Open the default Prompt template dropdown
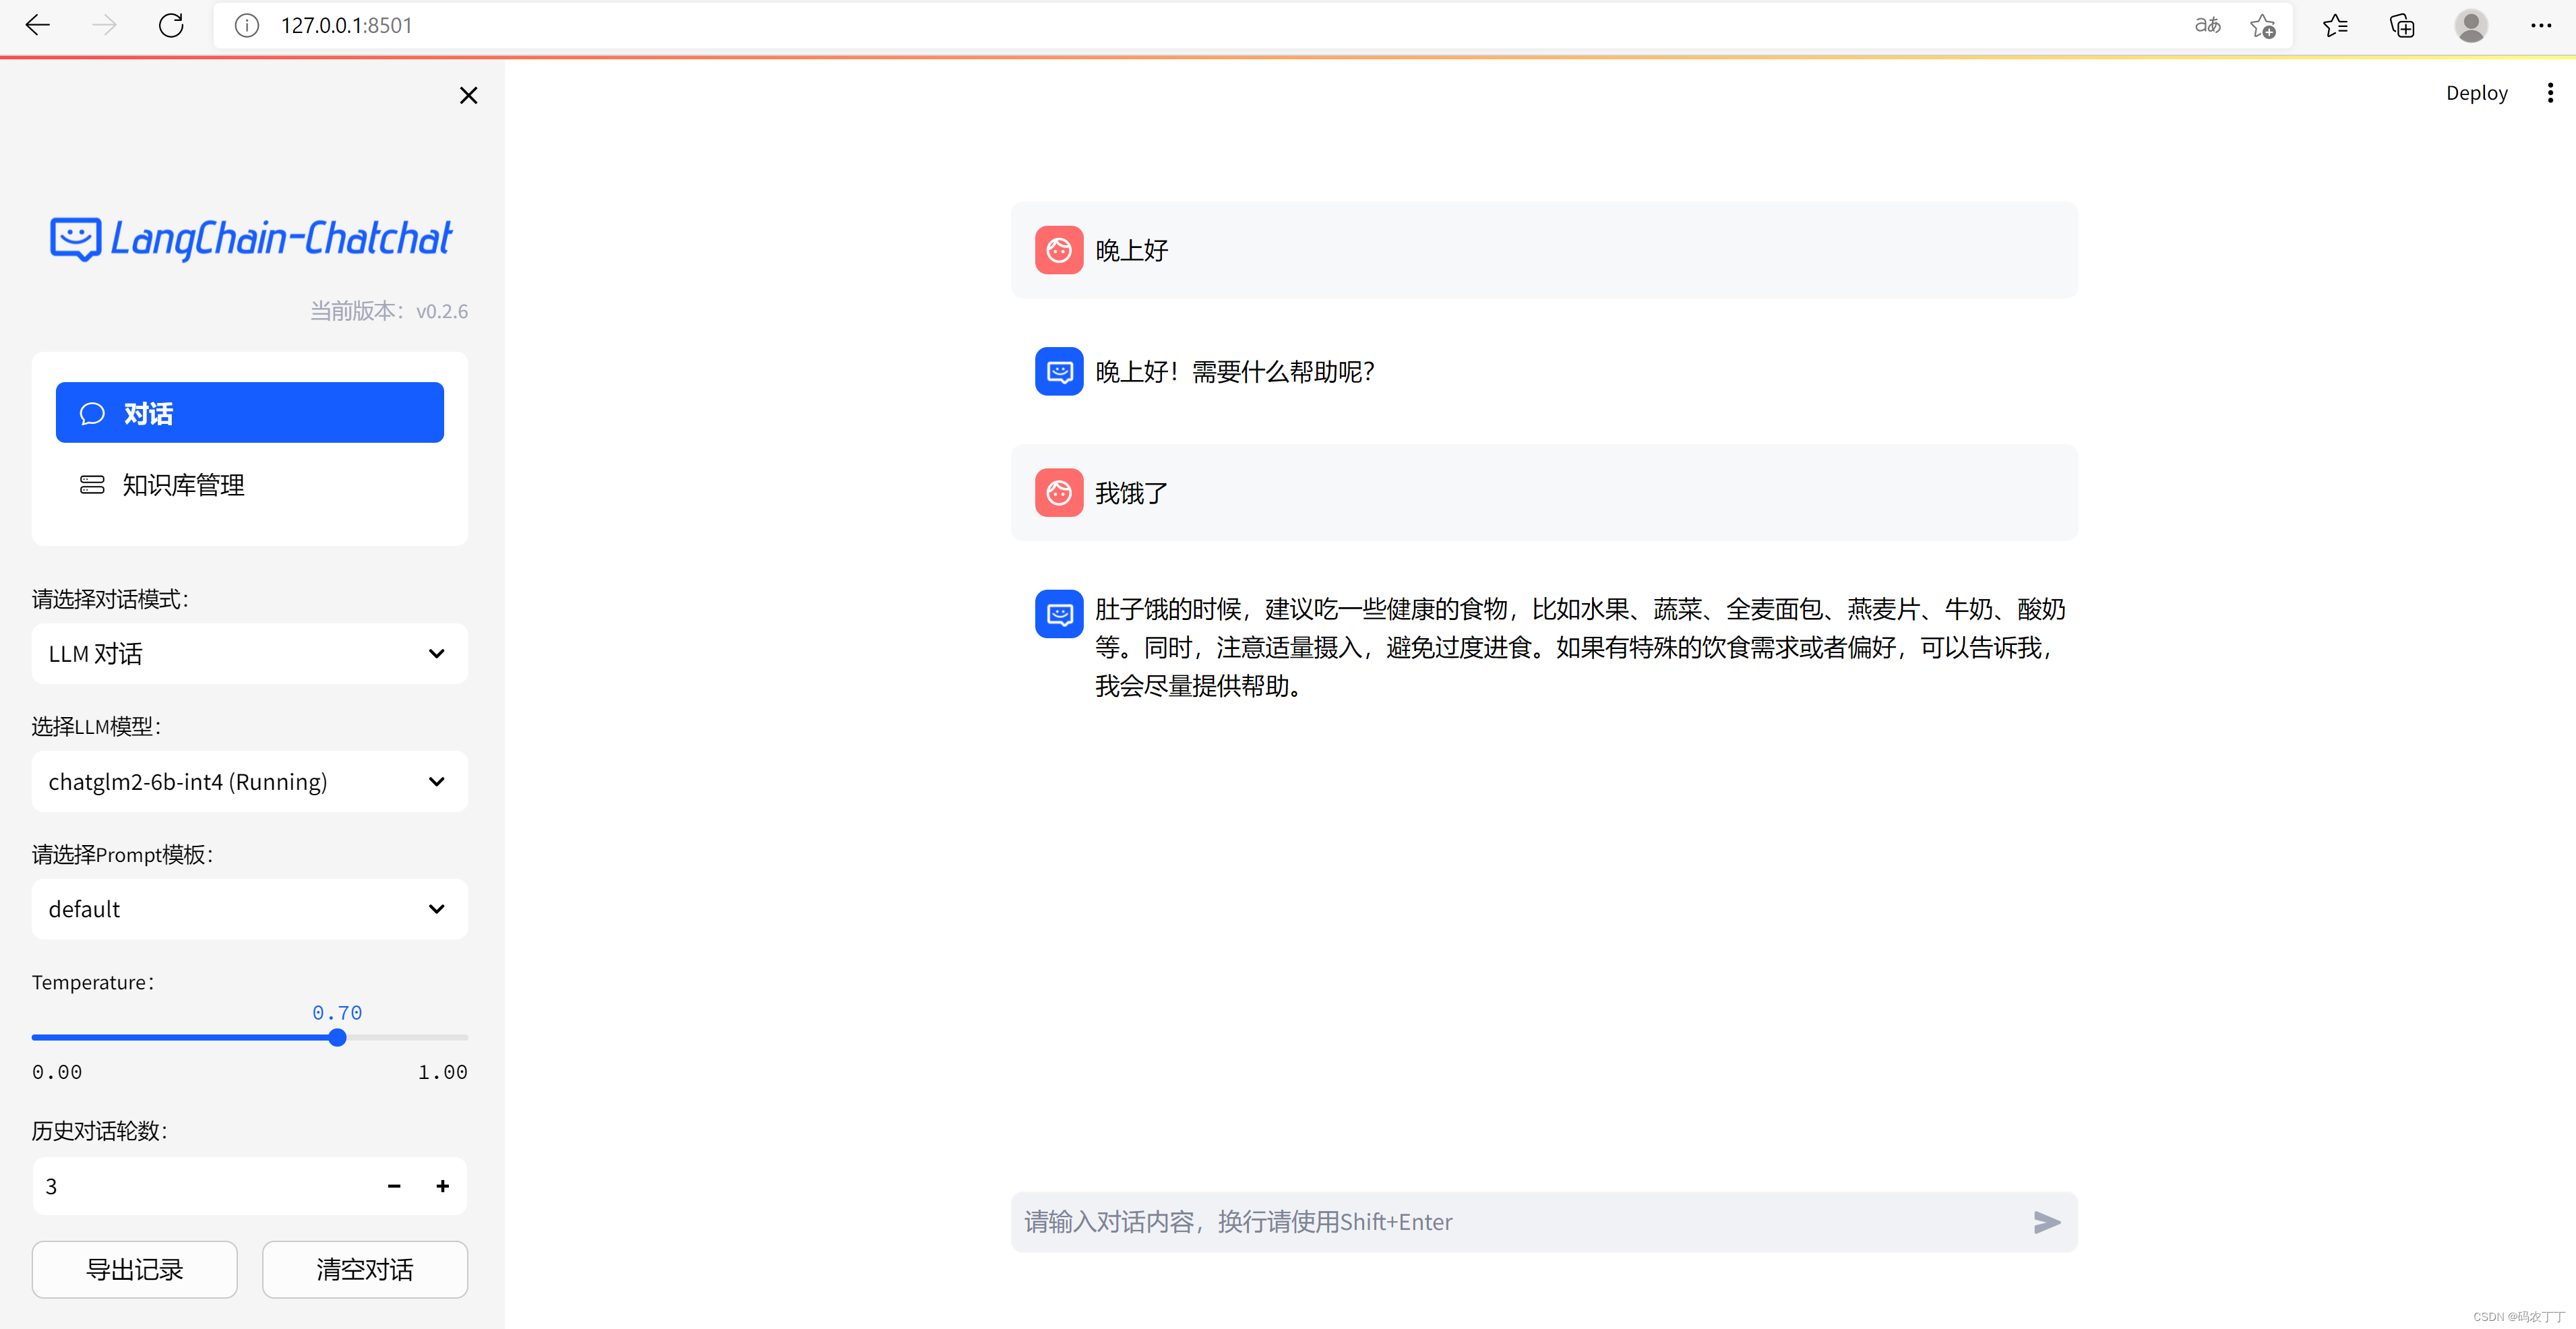 pos(249,909)
